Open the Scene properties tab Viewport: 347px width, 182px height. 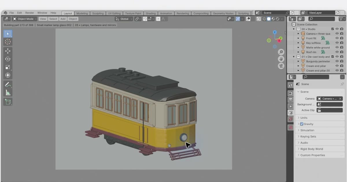coord(291,112)
